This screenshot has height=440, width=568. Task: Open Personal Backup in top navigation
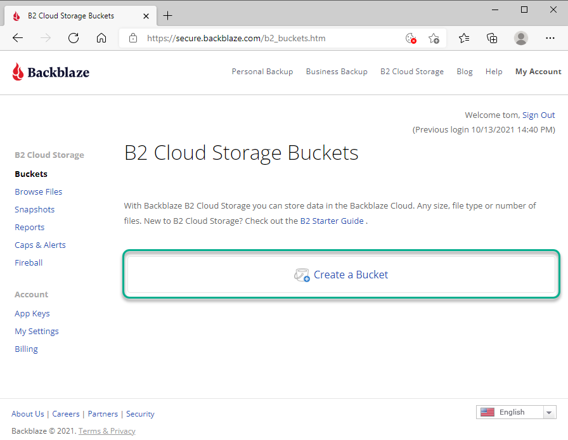point(262,72)
